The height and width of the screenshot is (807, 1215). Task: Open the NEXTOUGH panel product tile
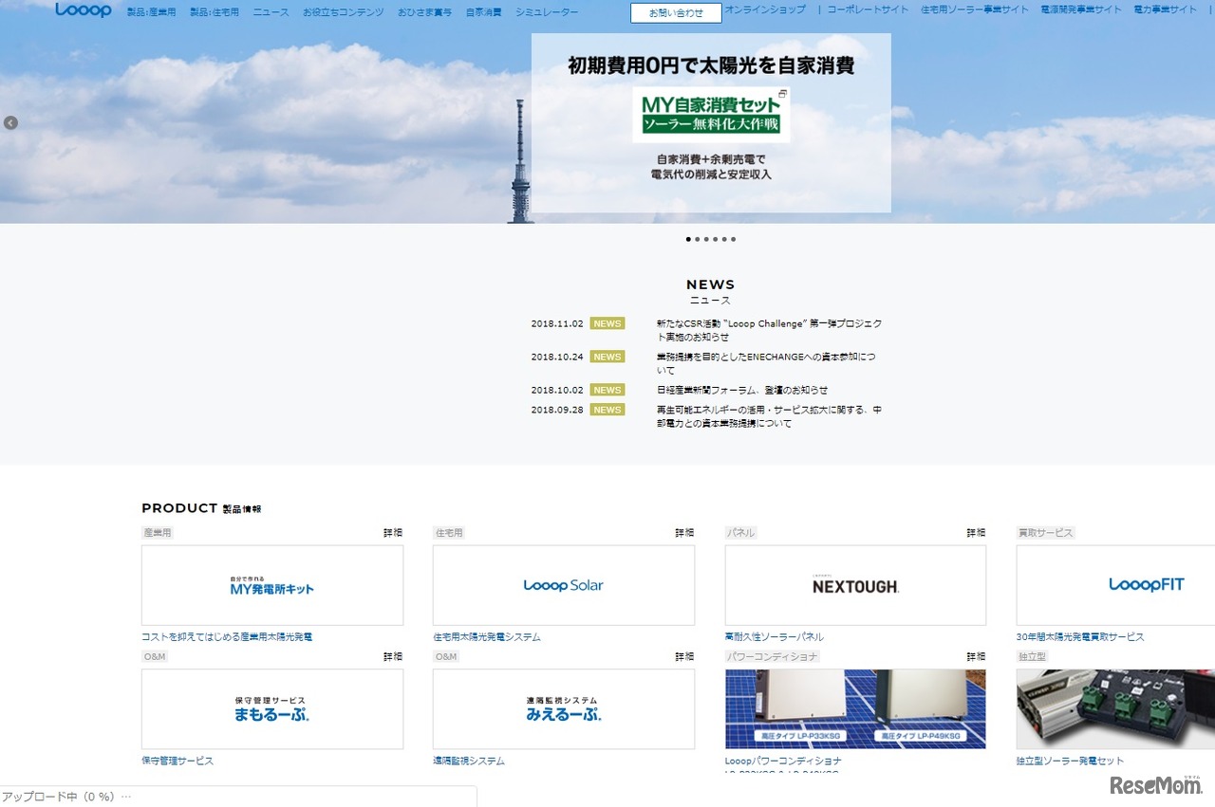[855, 585]
